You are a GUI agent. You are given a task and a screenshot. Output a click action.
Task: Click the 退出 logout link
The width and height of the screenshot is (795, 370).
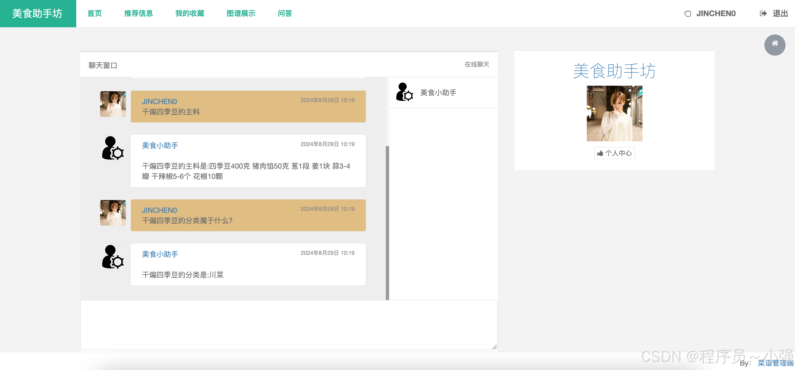[x=780, y=14]
